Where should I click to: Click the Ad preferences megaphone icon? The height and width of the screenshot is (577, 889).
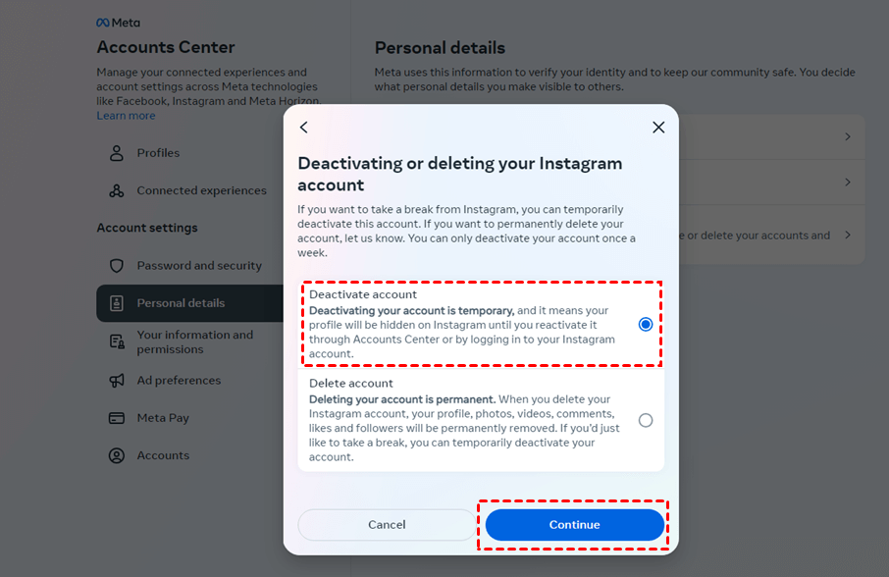tap(117, 381)
